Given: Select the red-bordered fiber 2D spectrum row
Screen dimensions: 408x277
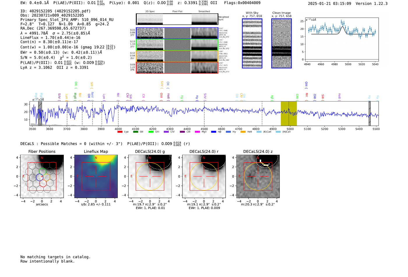Looking at the screenshot, I should [x=177, y=67].
